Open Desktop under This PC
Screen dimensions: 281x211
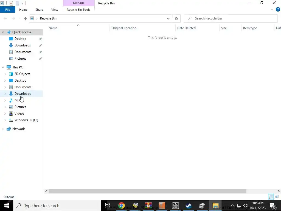[x=20, y=80]
